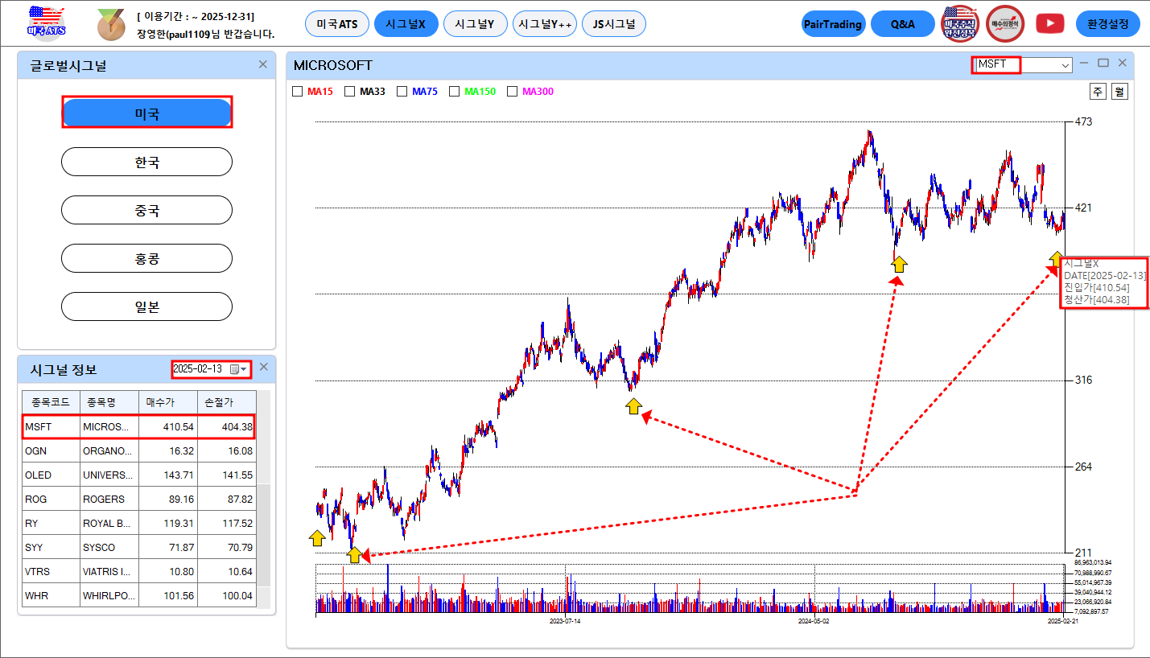Click the yellow signal arrow near 211
This screenshot has width=1150, height=658.
pyautogui.click(x=354, y=554)
